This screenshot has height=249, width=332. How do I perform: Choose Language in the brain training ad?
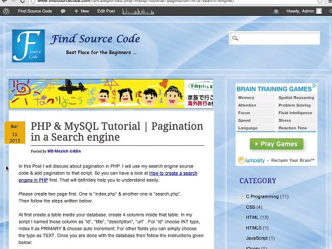point(248,128)
